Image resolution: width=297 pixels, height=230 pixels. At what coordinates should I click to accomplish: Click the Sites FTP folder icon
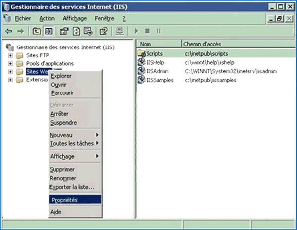(19, 56)
